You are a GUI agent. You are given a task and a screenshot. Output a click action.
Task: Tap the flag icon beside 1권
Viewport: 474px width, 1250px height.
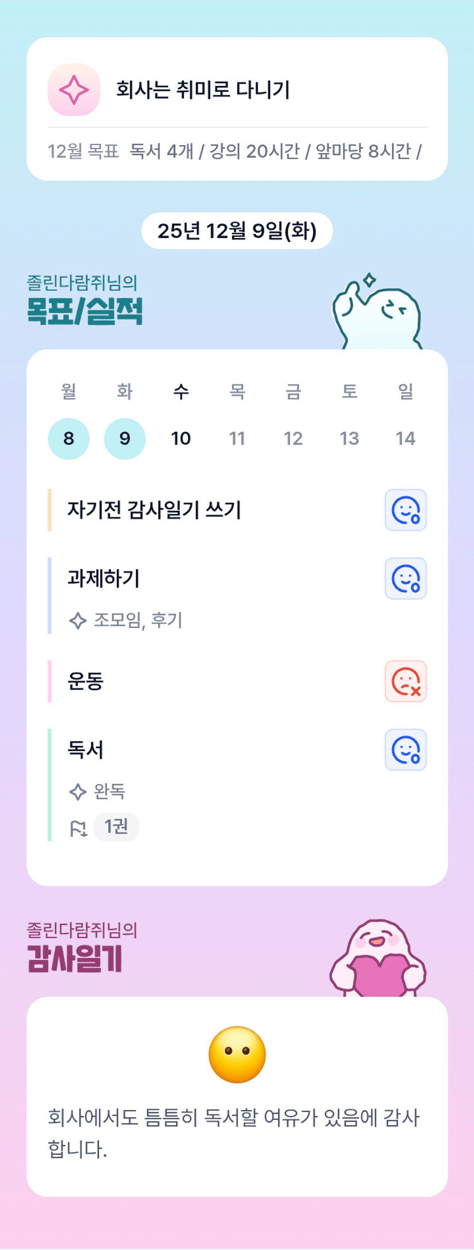click(78, 828)
